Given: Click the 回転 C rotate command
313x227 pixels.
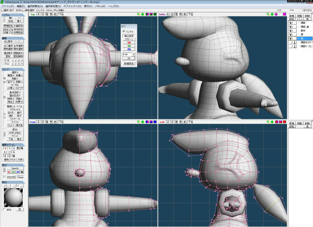Looking at the screenshot, I should (x=19, y=82).
